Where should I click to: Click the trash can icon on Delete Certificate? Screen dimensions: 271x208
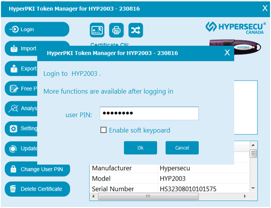(x=13, y=189)
